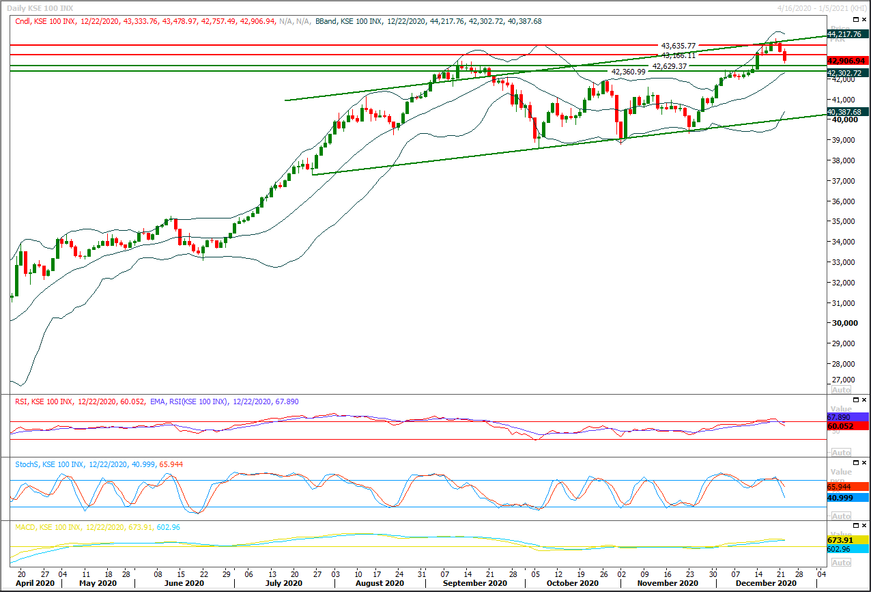Click Auto scale button on price panel
The image size is (871, 592).
pyautogui.click(x=841, y=389)
